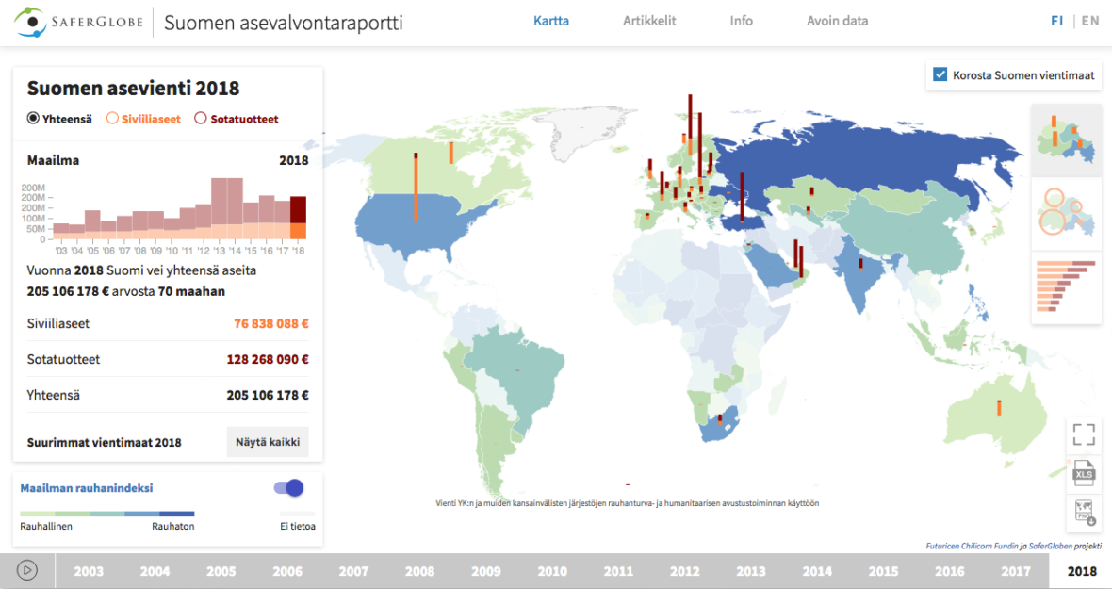
Task: Switch language to FI
Action: tap(1056, 21)
